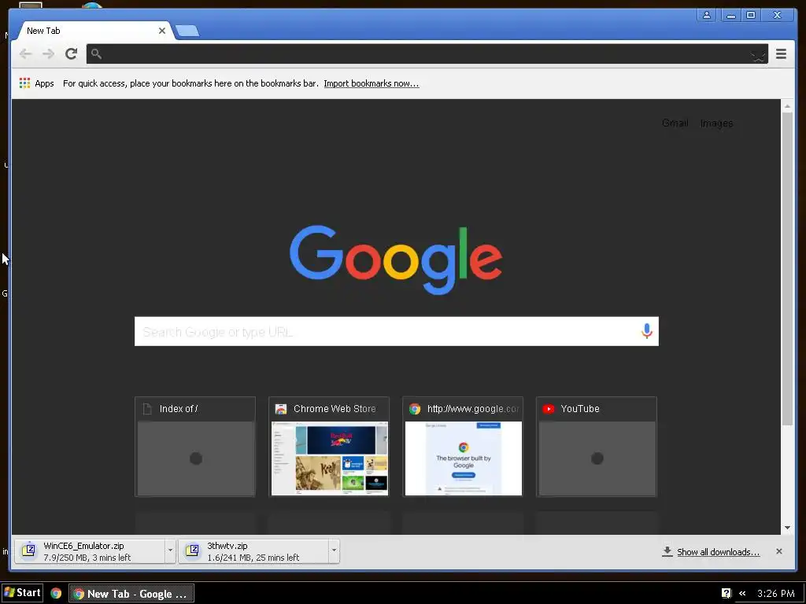The image size is (806, 604).
Task: Click the Chrome Web Store favicon
Action: tap(281, 409)
